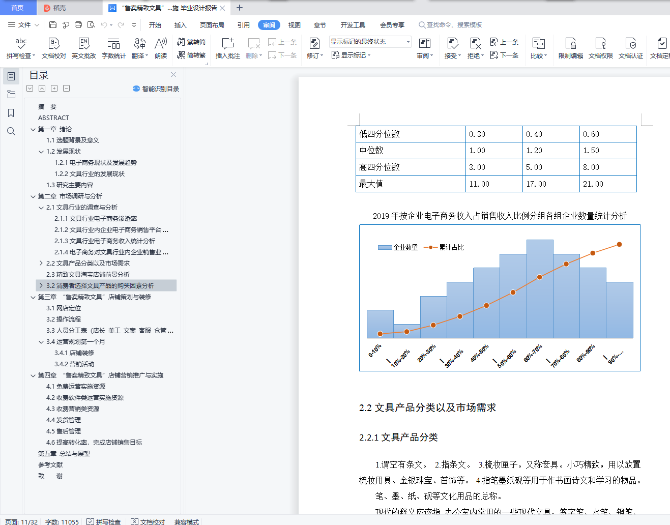
Task: Go to next change: 下一条 beside 拒绝
Action: pyautogui.click(x=504, y=55)
